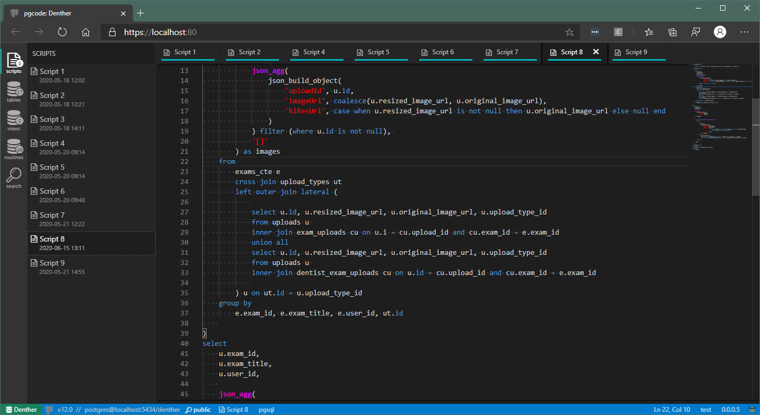Open Script 5 in the scripts list
Screen dimensions: 760x415
coord(92,171)
